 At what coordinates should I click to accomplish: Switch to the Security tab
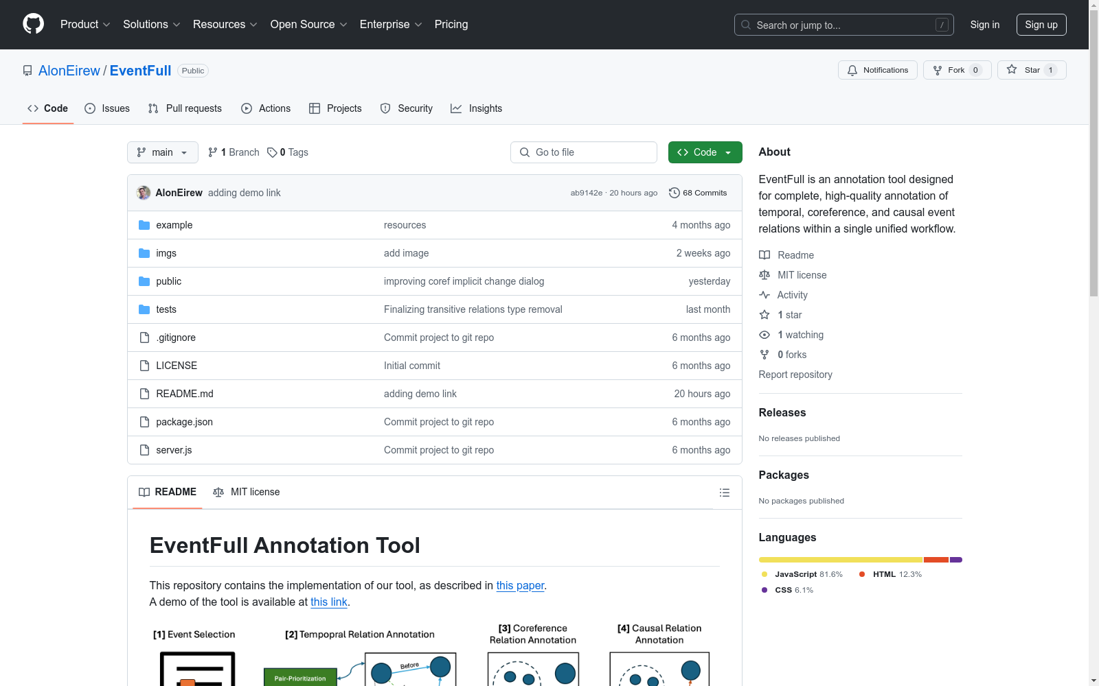pos(407,108)
